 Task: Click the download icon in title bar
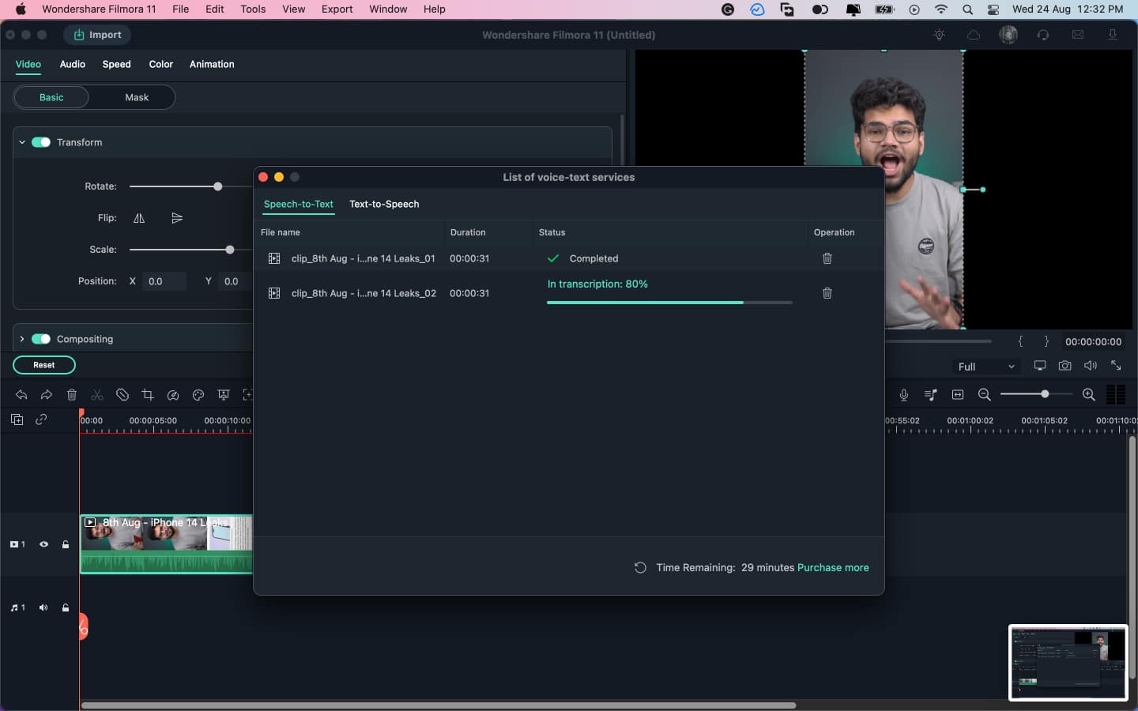(x=1113, y=35)
